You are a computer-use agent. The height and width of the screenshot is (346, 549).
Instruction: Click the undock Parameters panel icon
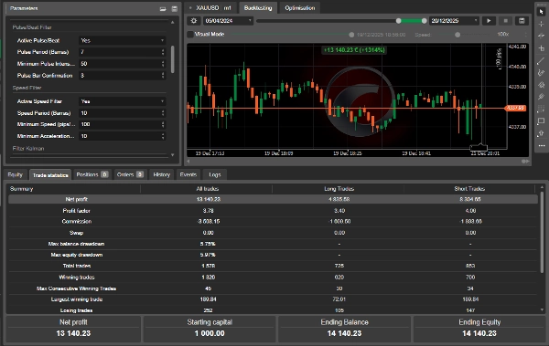point(163,9)
